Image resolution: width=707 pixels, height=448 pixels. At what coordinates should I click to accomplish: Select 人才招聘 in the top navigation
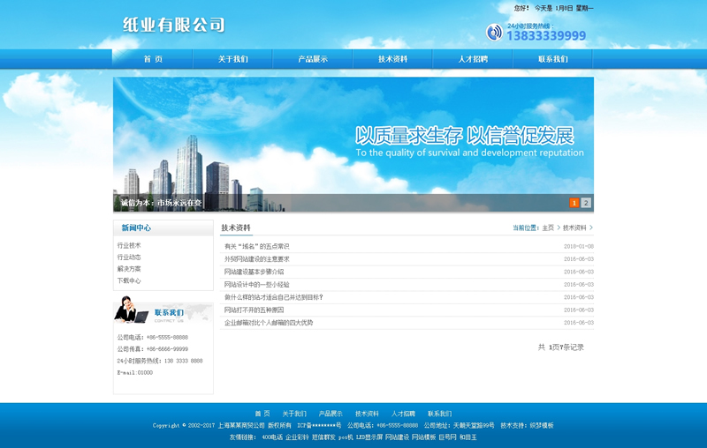point(473,59)
